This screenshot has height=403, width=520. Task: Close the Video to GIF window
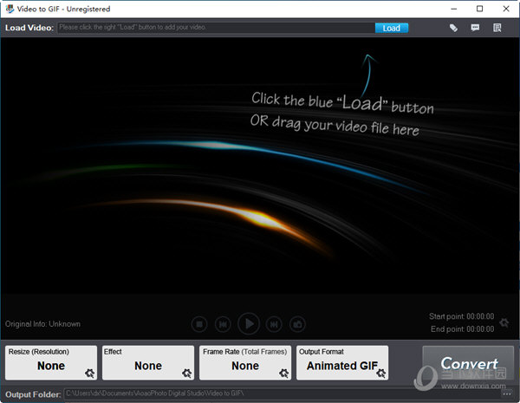coord(506,9)
